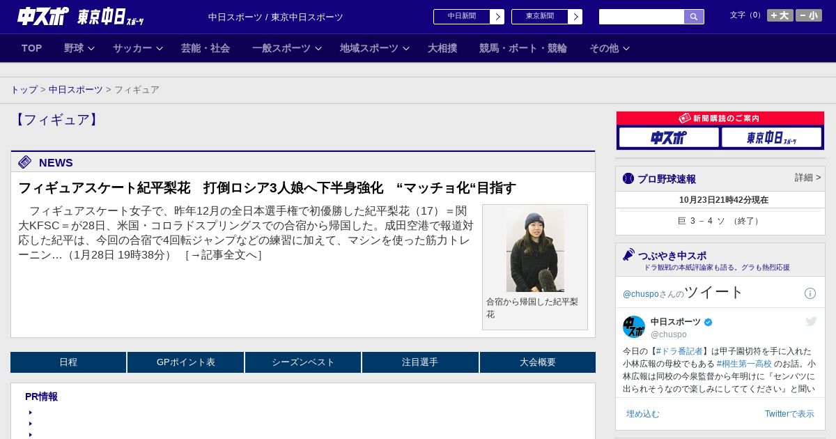Click the #ドラ番記者 hashtag
The height and width of the screenshot is (439, 836).
tap(679, 351)
